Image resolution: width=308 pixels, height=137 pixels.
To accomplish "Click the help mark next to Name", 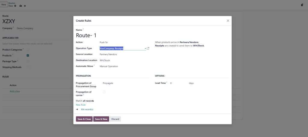I will [x=83, y=29].
